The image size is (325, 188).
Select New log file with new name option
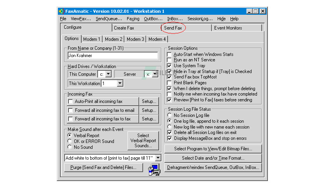coord(169,127)
